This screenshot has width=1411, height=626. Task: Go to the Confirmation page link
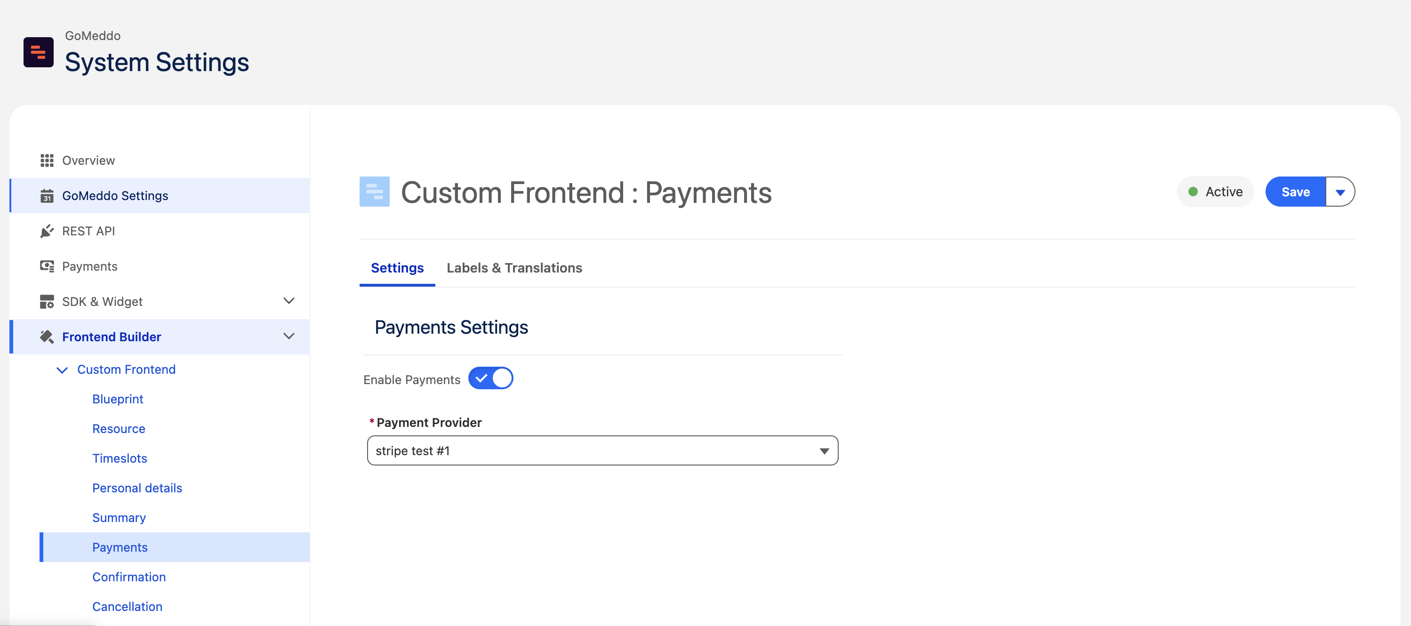pyautogui.click(x=128, y=577)
